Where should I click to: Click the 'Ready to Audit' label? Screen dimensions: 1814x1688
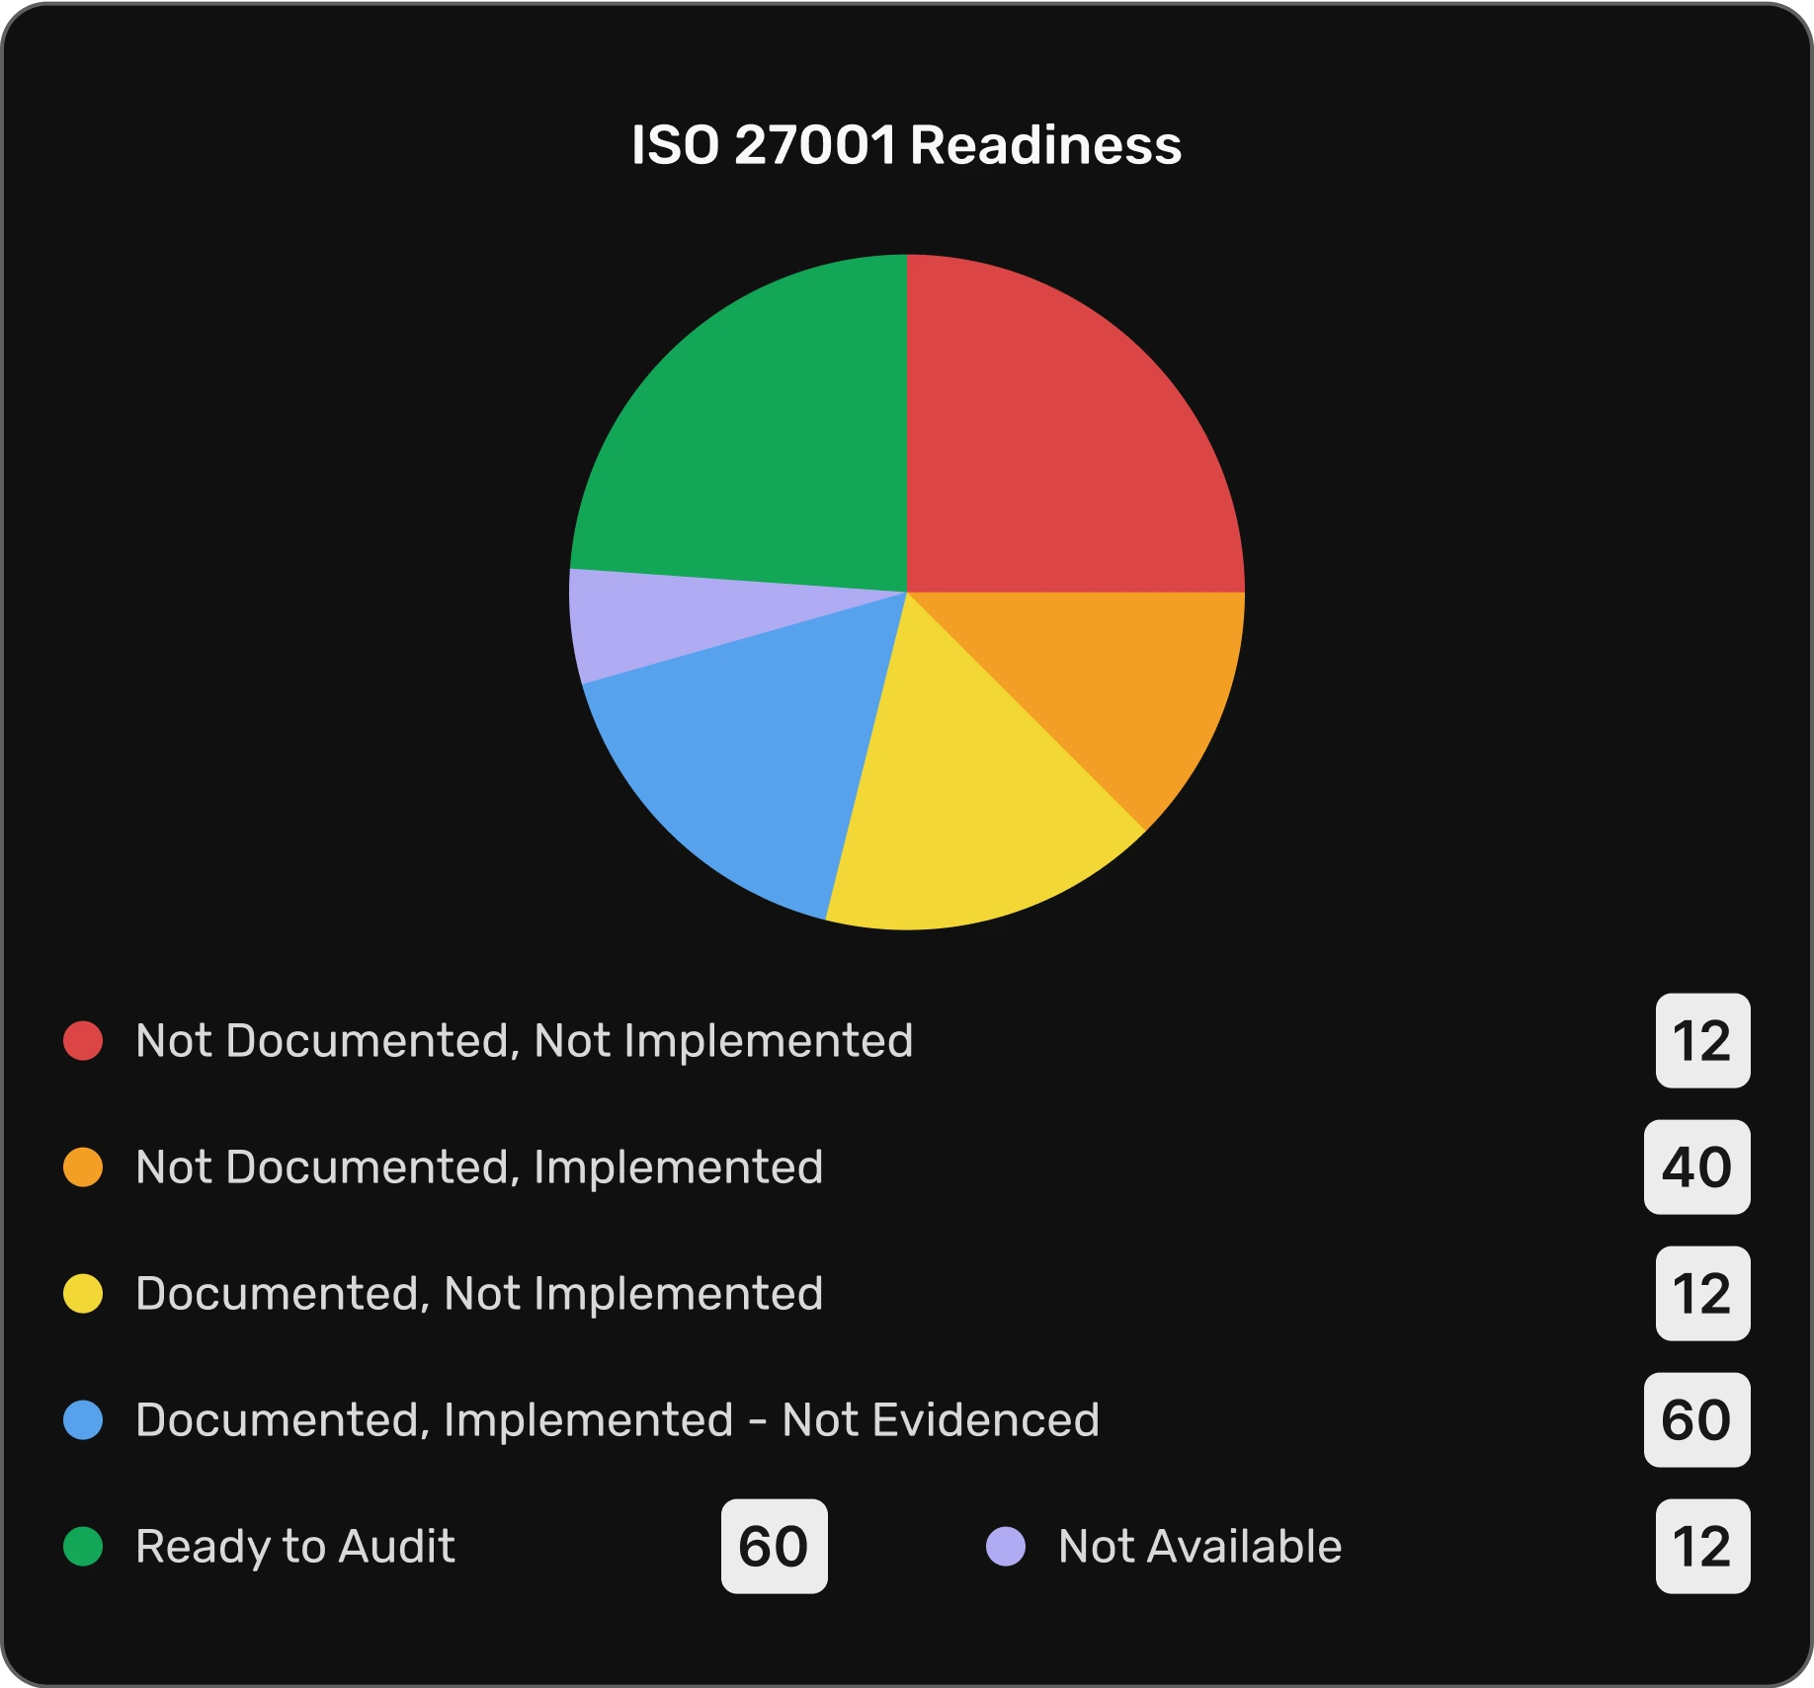295,1547
